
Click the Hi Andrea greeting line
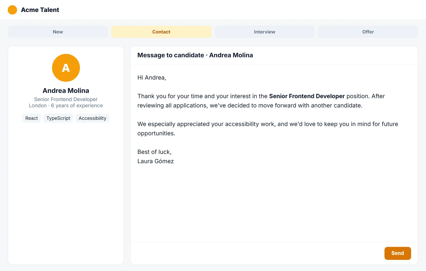152,77
